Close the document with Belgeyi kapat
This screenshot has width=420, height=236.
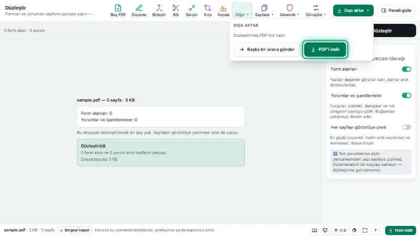pyautogui.click(x=74, y=230)
